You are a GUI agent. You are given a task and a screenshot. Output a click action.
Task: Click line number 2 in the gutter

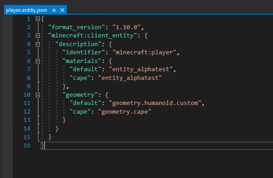point(29,27)
